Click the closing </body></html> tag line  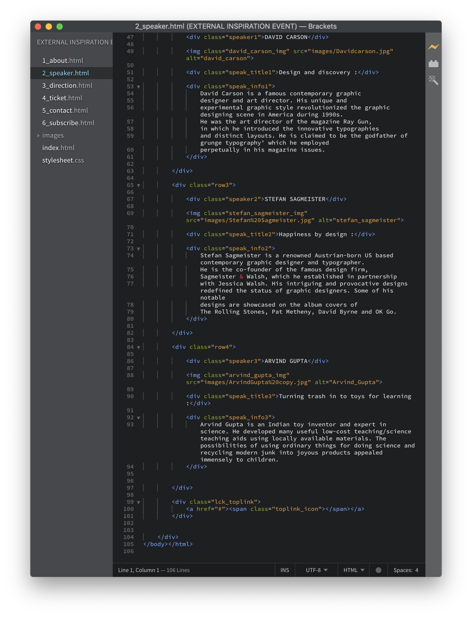(168, 544)
